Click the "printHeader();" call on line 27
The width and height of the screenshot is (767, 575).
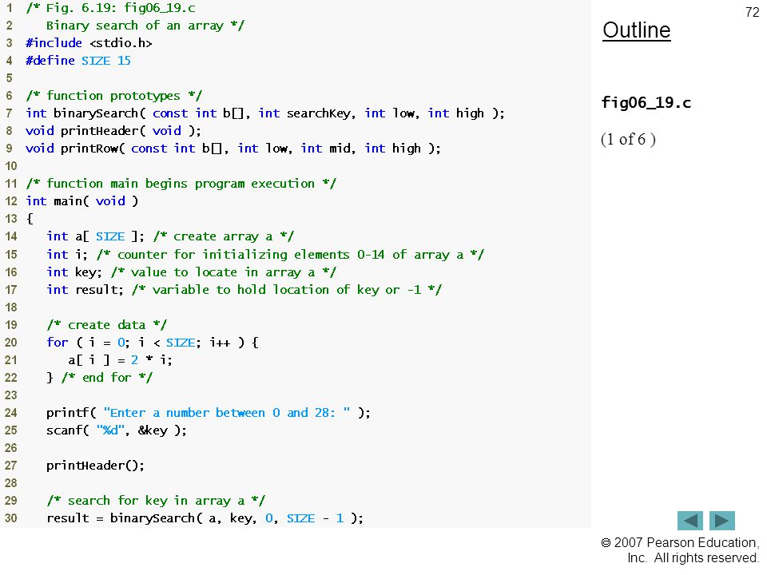pos(95,466)
